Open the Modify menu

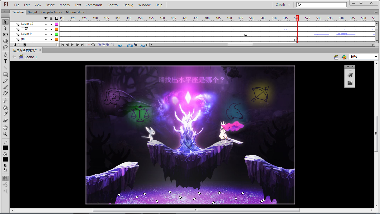tap(65, 5)
